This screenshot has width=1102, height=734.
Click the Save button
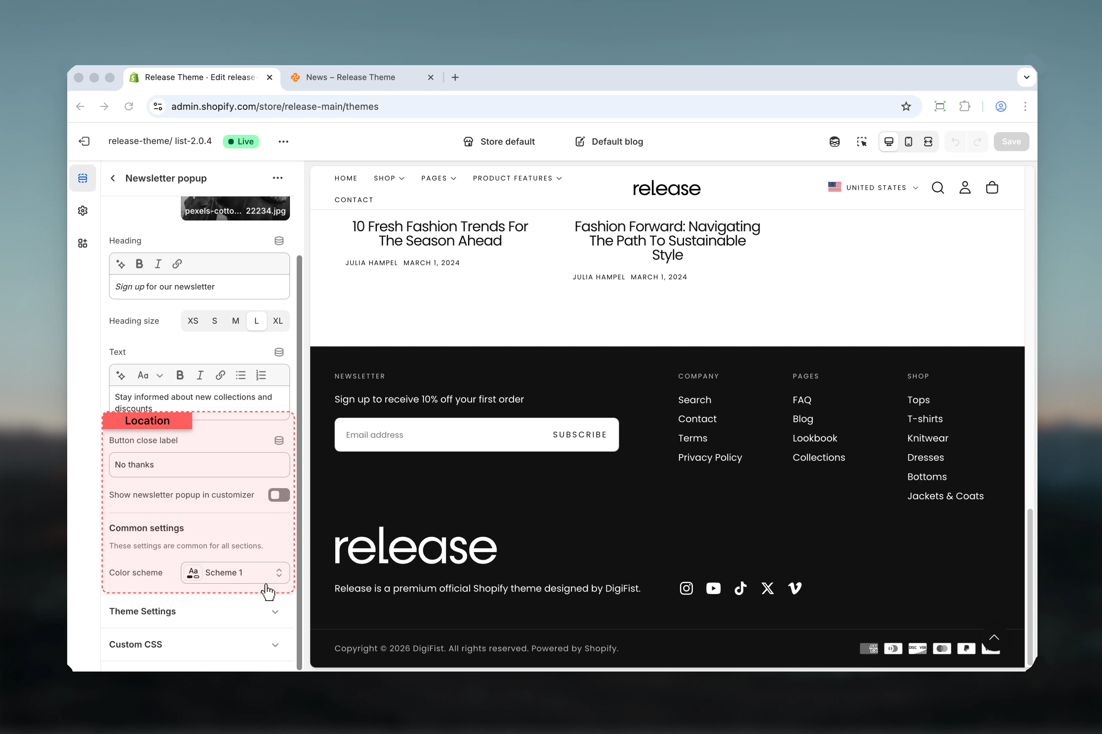coord(1011,141)
